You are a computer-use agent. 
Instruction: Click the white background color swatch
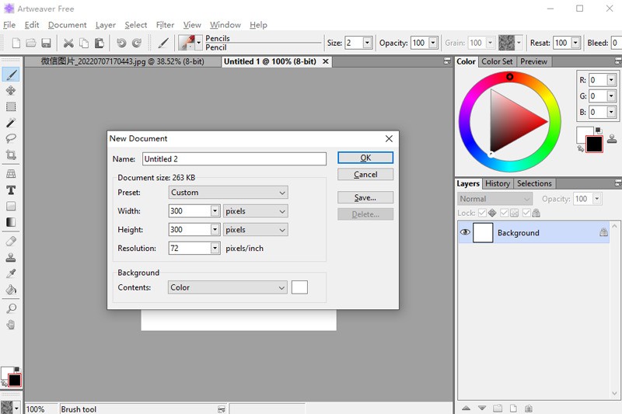(x=299, y=287)
